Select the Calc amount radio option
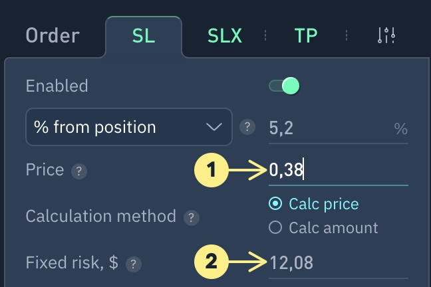The width and height of the screenshot is (431, 287). click(275, 228)
